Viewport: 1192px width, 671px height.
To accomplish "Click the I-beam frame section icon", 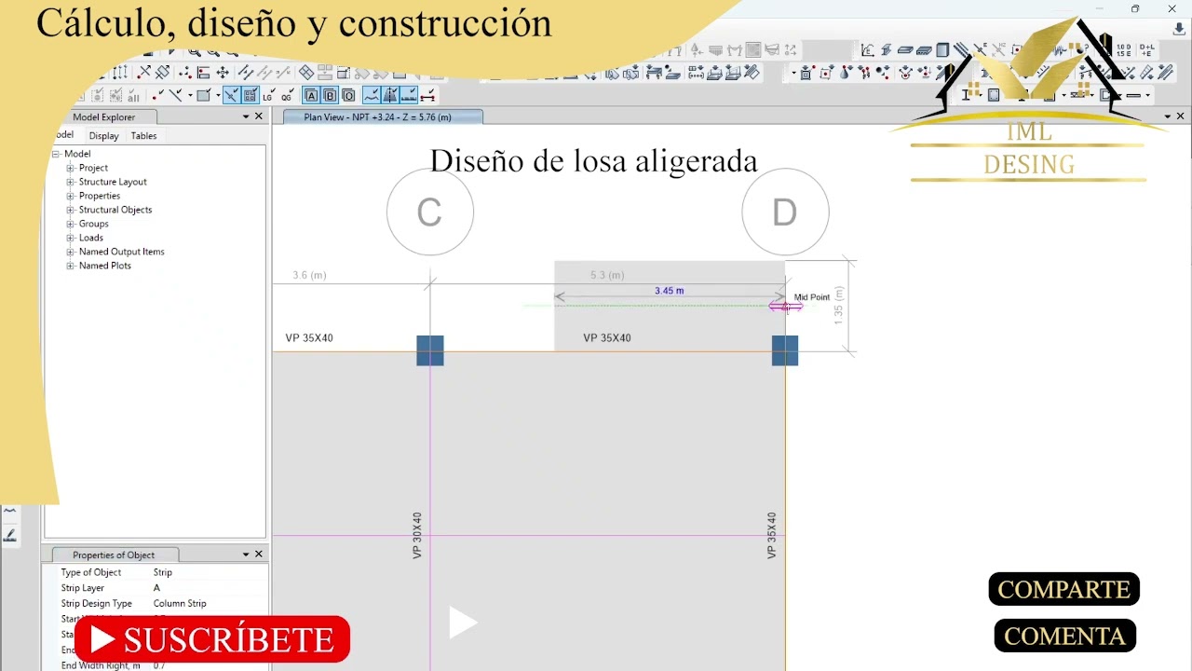I will (x=887, y=50).
